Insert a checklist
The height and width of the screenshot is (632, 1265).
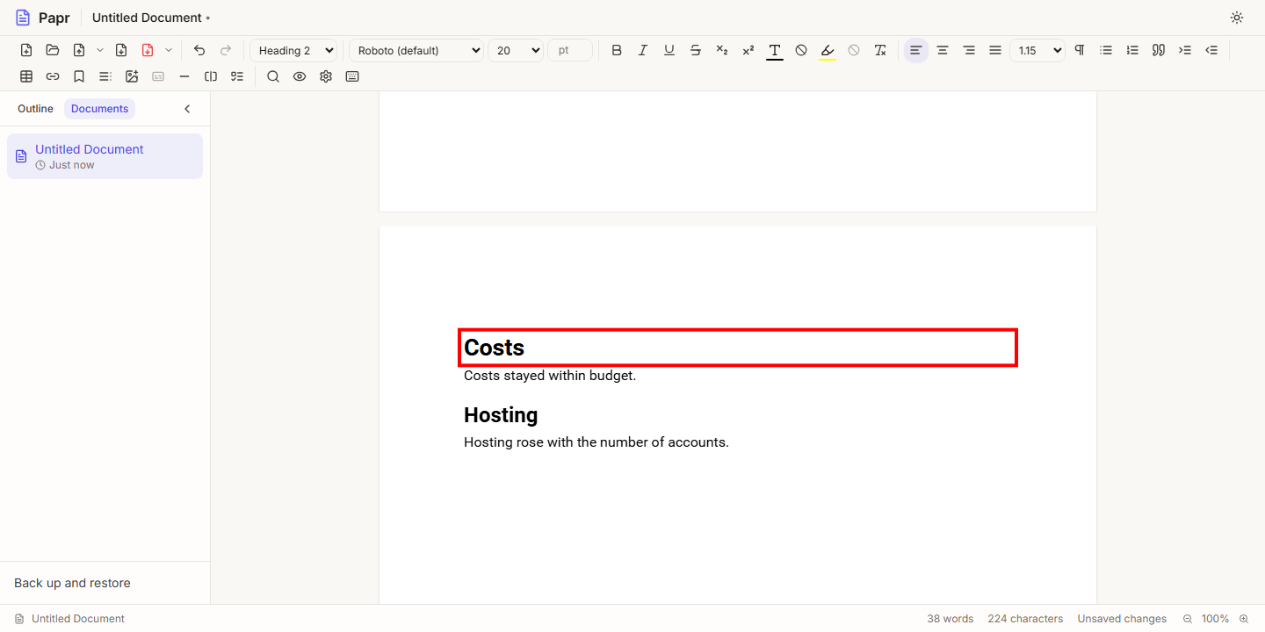click(x=237, y=76)
